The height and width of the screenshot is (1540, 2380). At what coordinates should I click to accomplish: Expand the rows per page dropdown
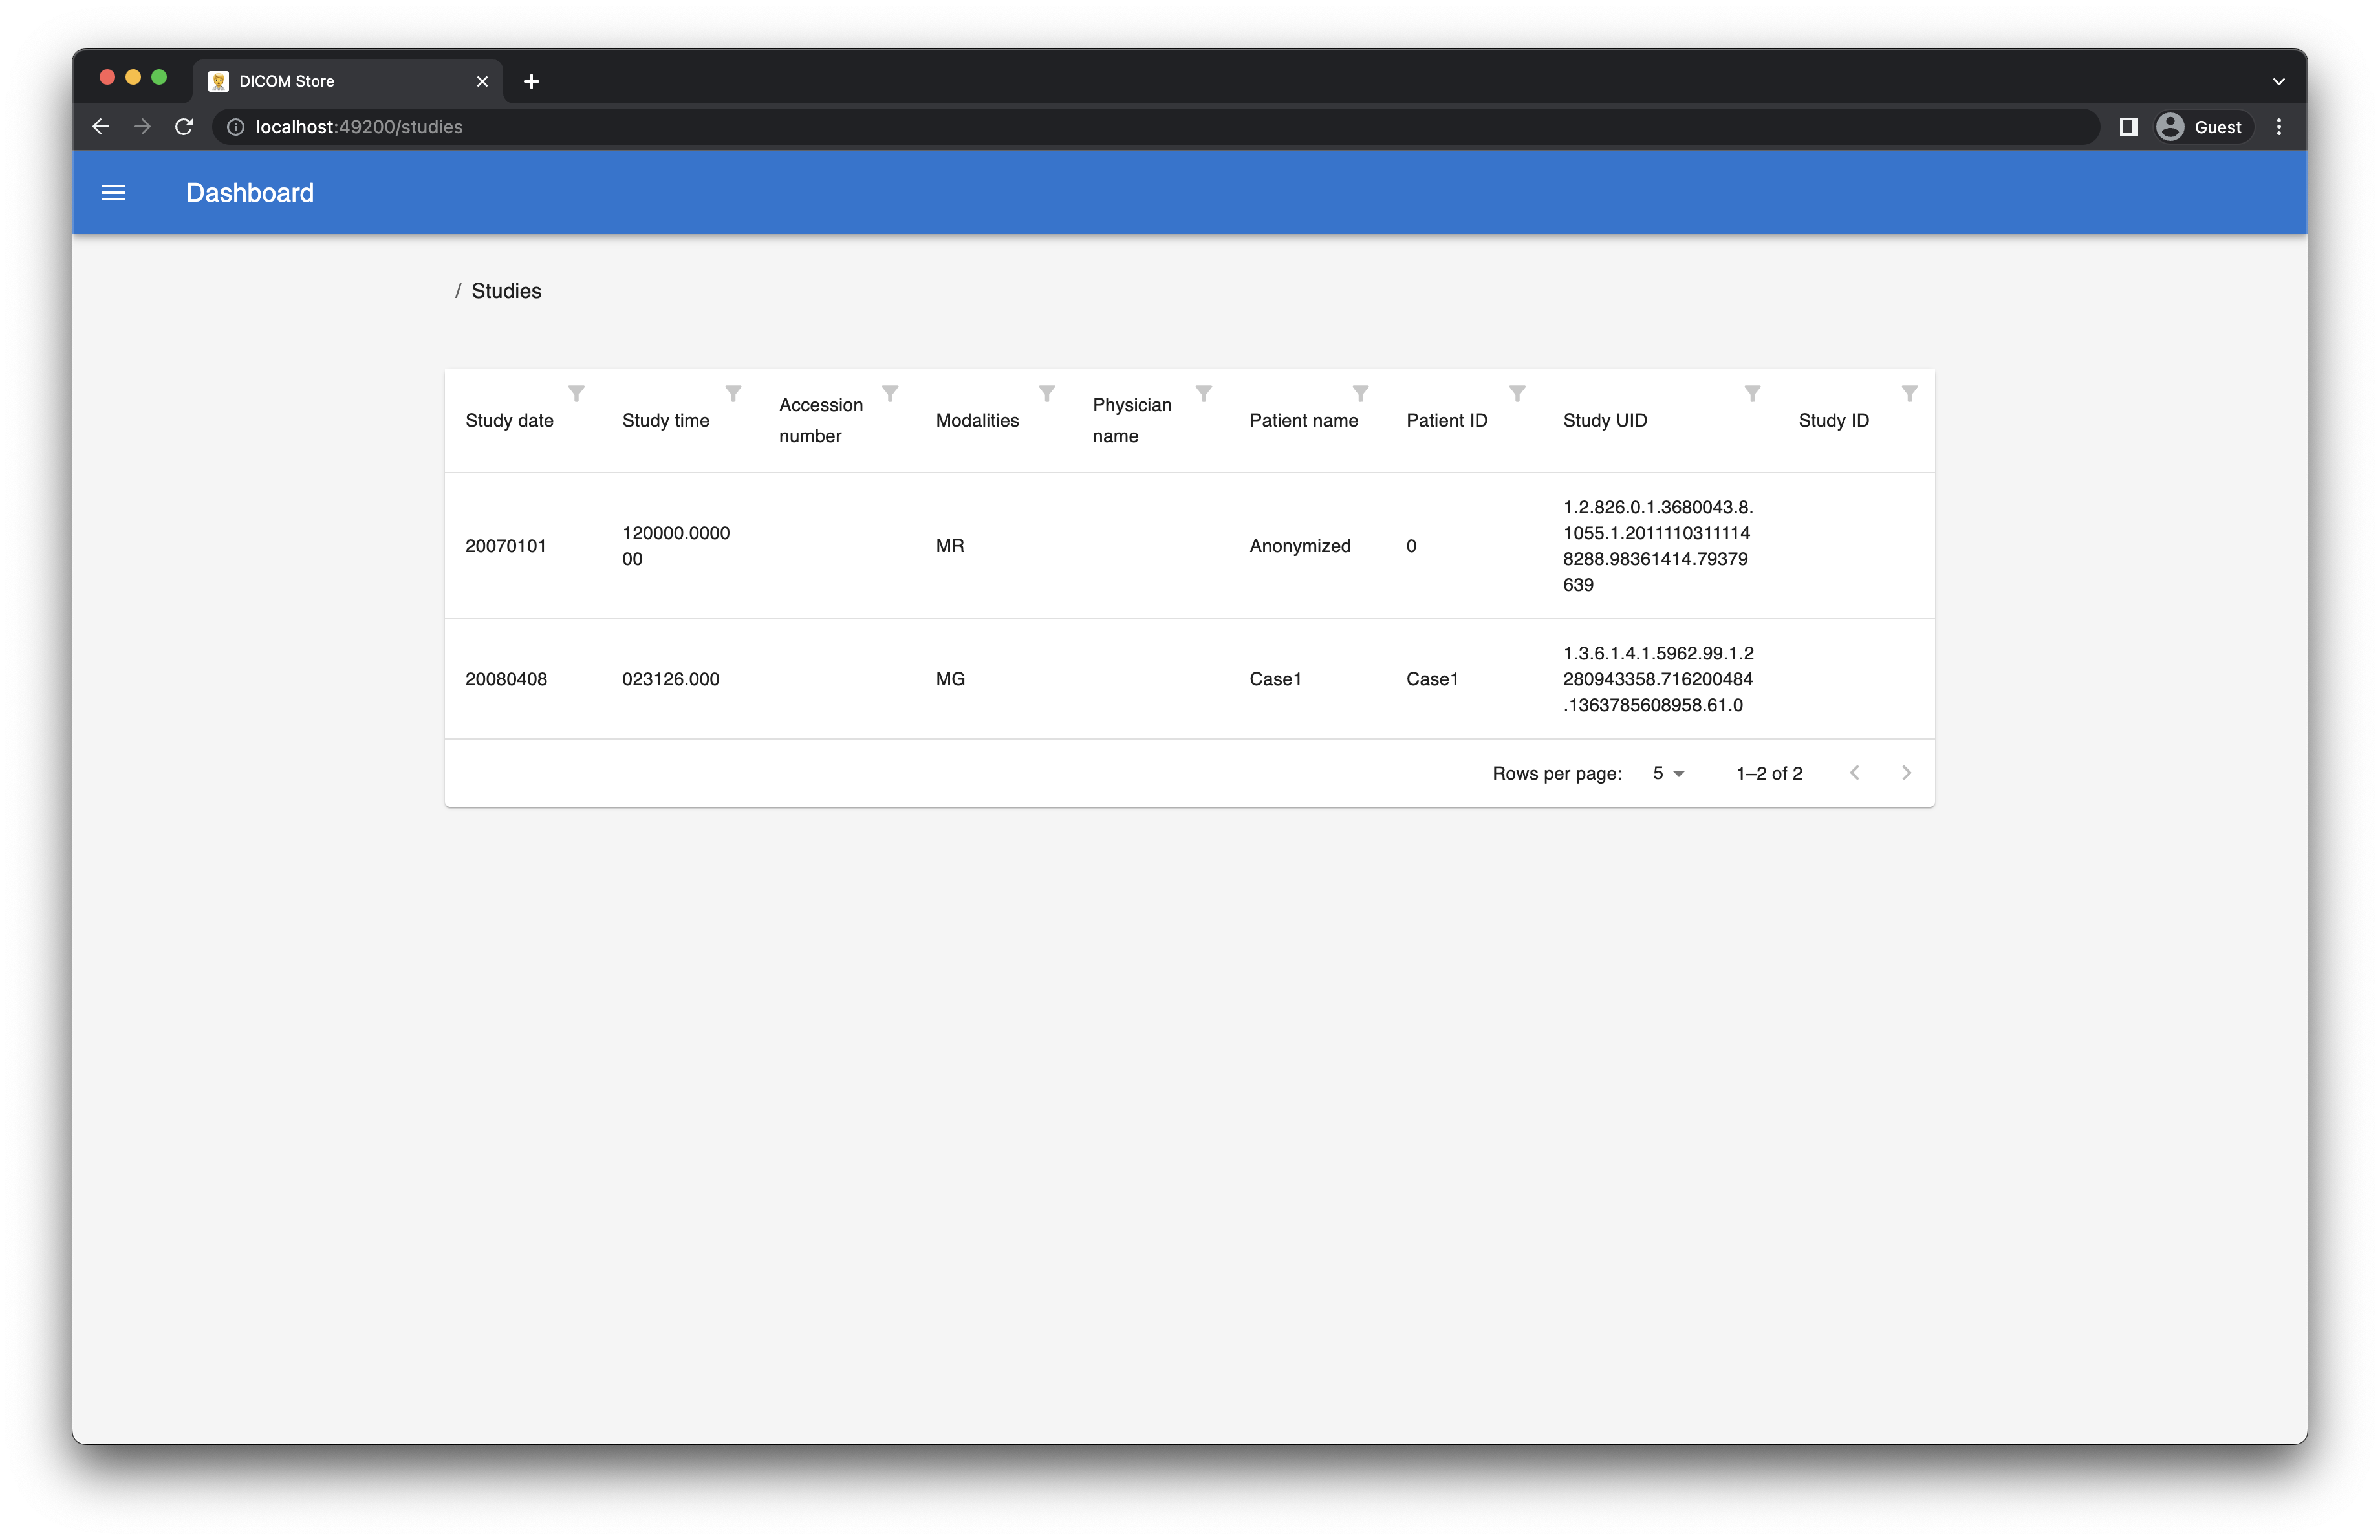[x=1668, y=773]
